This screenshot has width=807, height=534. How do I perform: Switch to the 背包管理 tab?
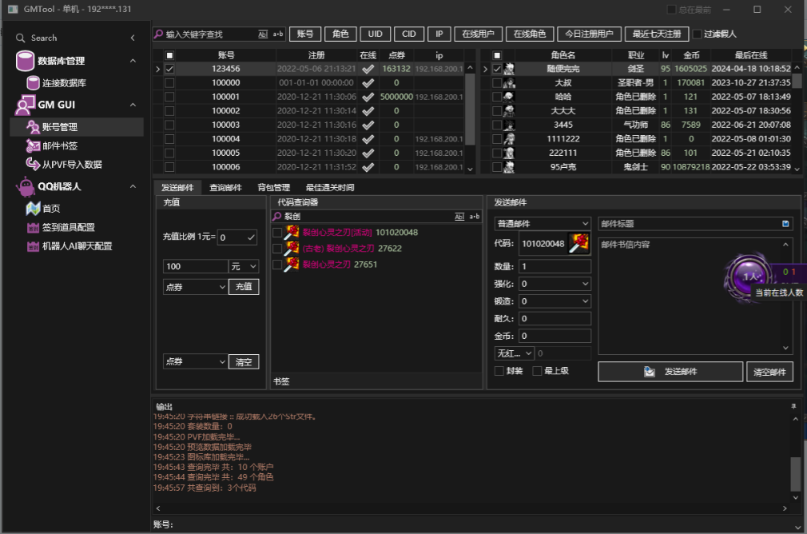(x=273, y=188)
